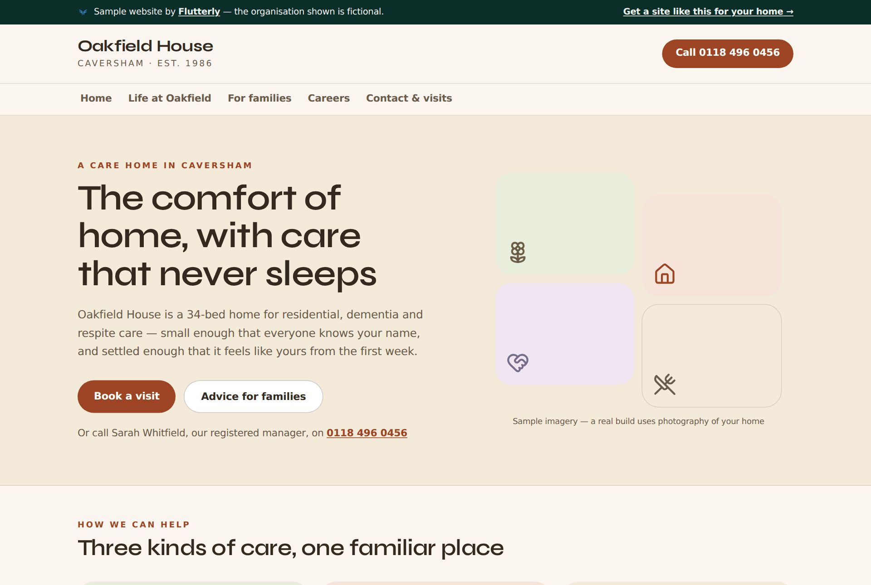Click the pink sample image tile

712,246
